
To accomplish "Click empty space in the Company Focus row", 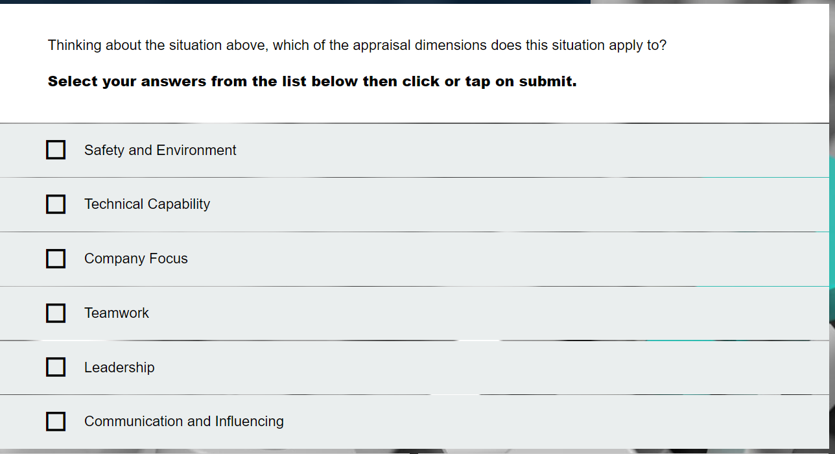I will [486, 259].
